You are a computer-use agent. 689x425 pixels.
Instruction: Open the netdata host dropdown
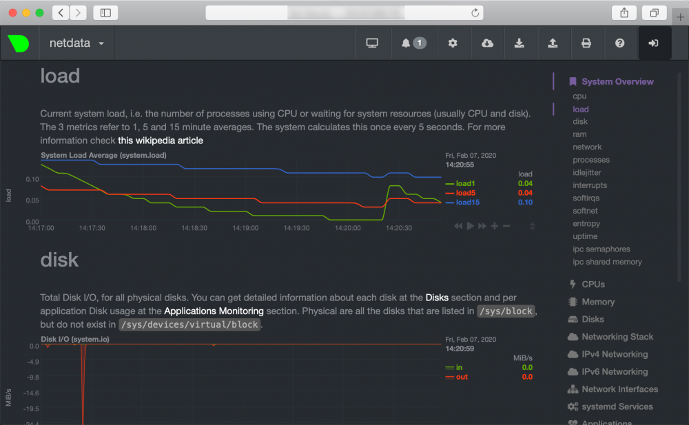[76, 43]
